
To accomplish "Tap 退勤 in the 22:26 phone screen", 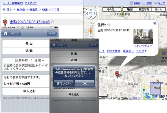I will (74, 60).
